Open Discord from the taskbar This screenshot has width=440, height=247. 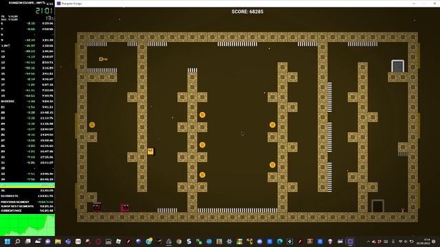click(260, 242)
